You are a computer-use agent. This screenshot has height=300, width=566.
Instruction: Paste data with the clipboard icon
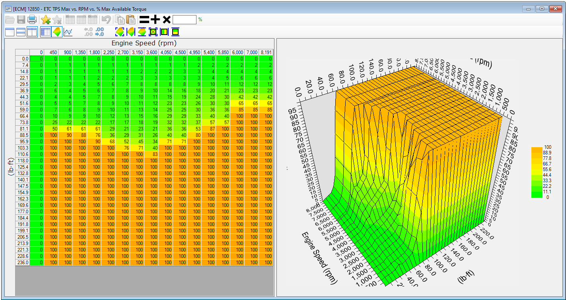coord(130,19)
